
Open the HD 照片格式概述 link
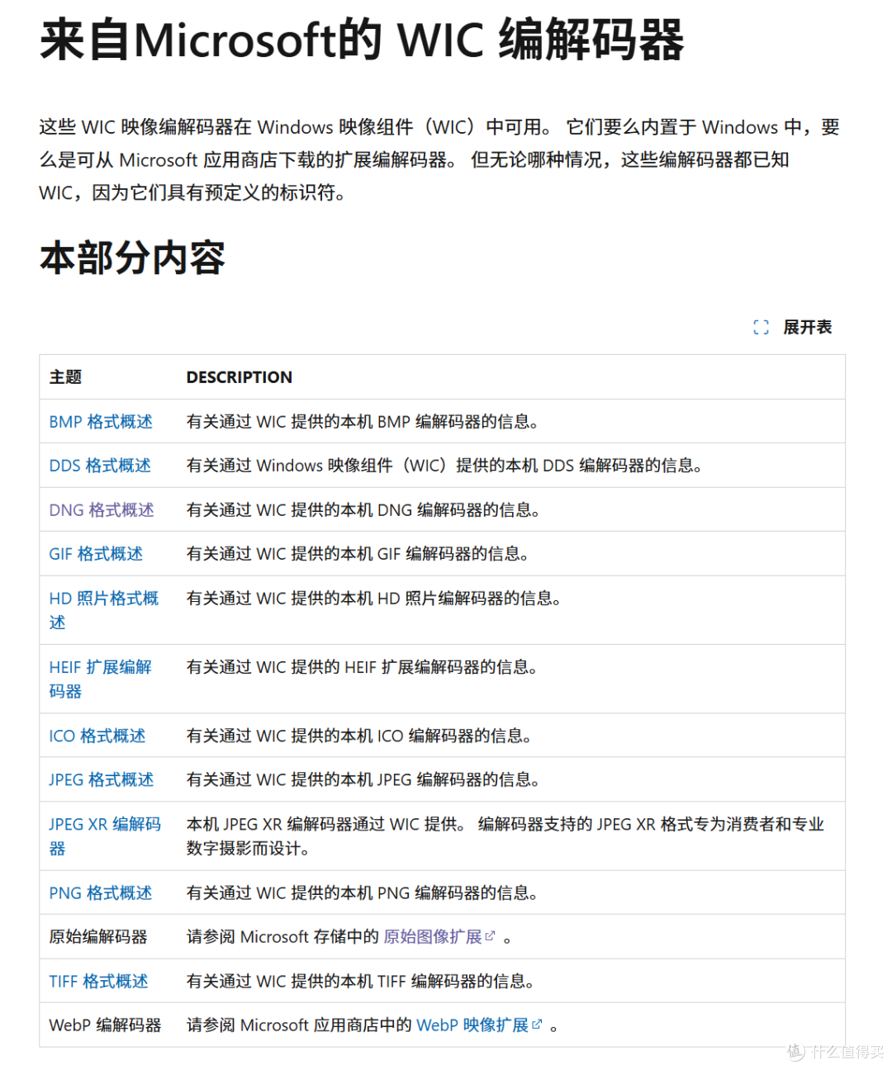[104, 610]
